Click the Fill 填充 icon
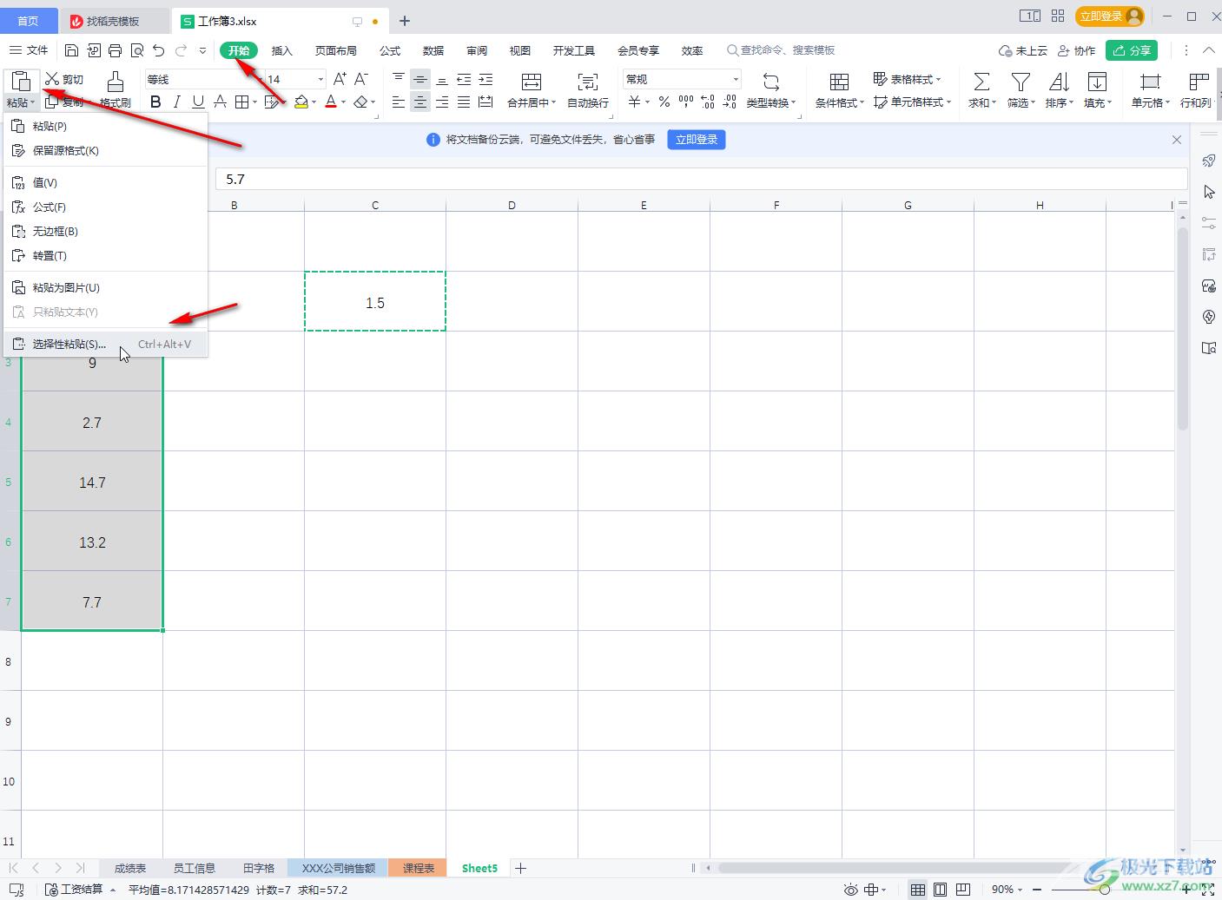The image size is (1222, 900). (x=1097, y=82)
